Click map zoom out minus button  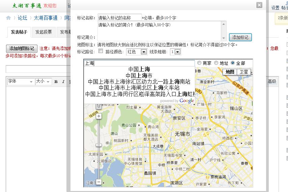click(99, 182)
